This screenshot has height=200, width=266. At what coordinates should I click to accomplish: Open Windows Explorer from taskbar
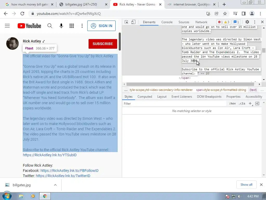tap(21, 196)
